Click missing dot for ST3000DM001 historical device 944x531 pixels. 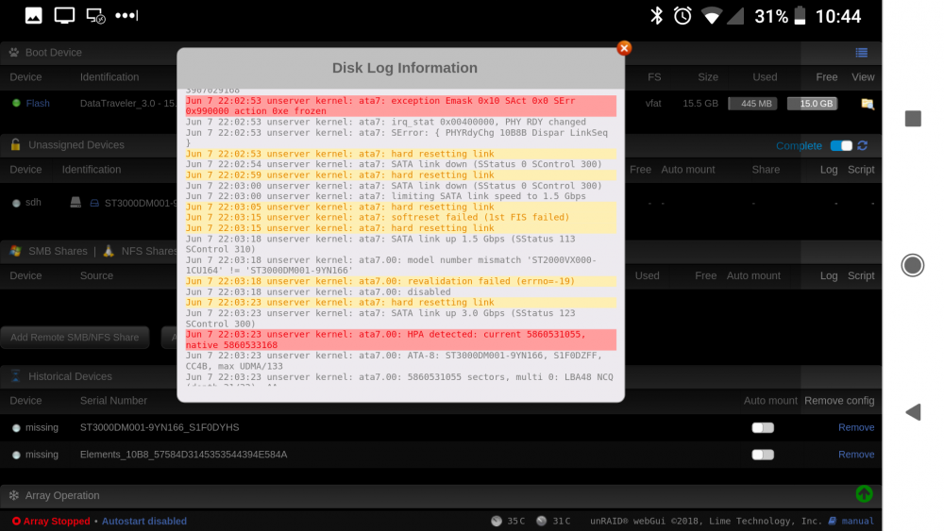(16, 428)
